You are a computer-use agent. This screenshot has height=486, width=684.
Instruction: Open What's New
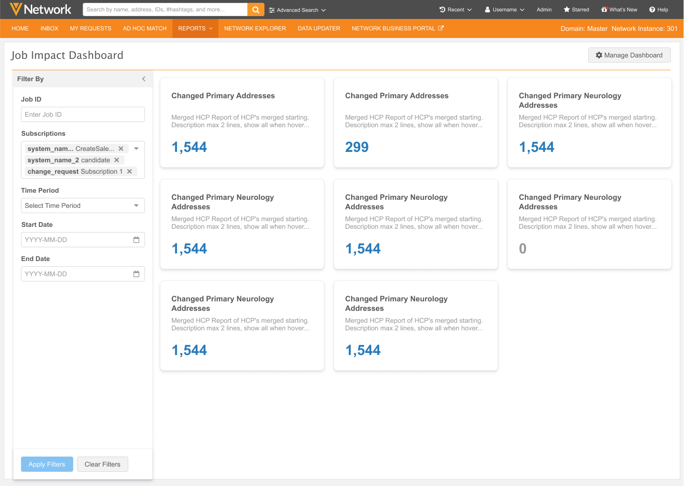coord(619,9)
